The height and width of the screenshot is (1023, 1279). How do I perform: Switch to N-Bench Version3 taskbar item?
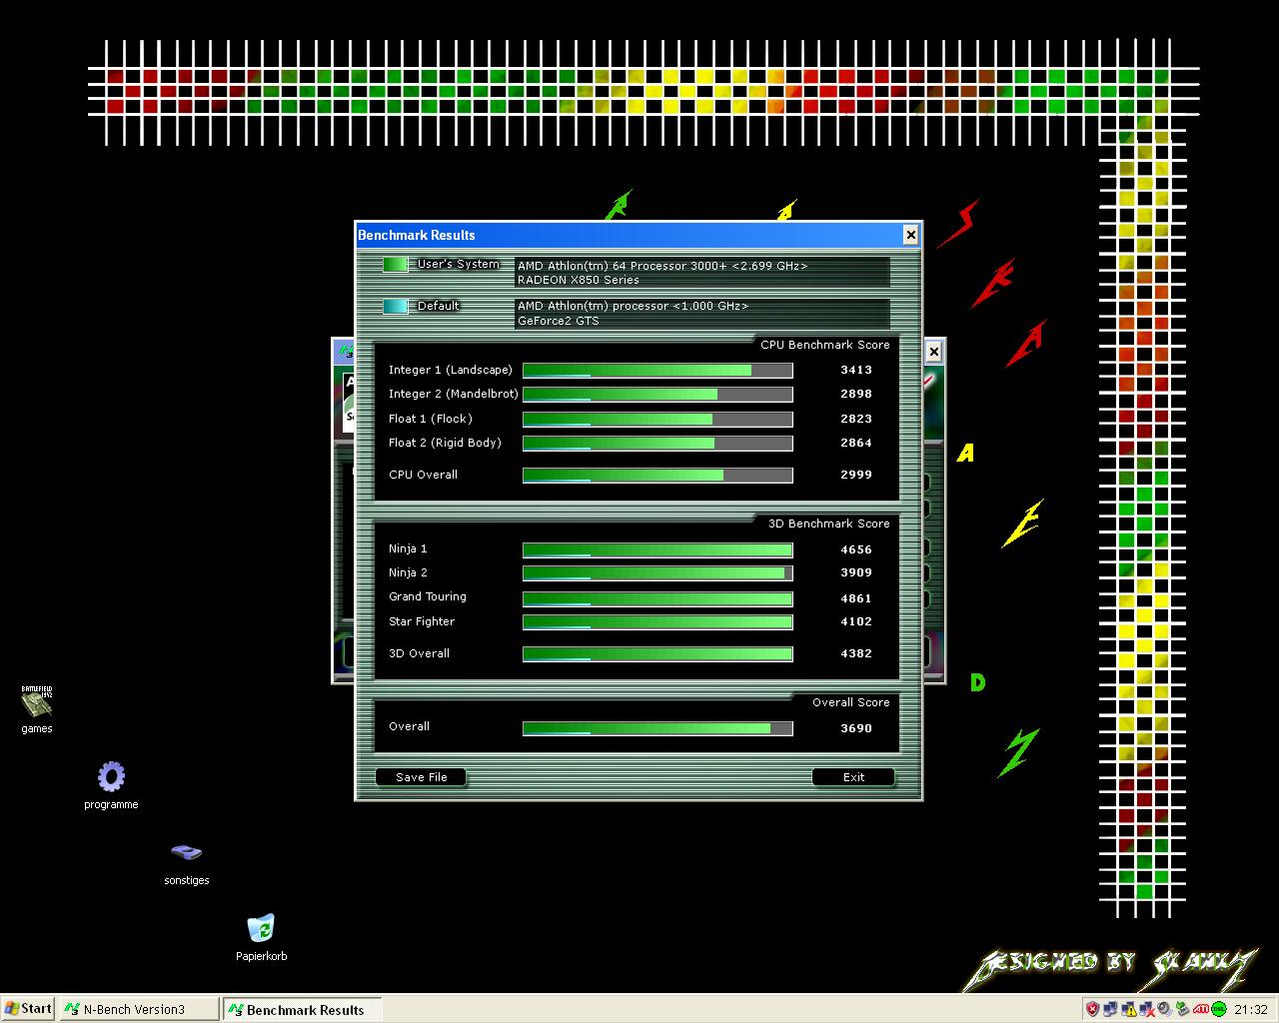139,1009
